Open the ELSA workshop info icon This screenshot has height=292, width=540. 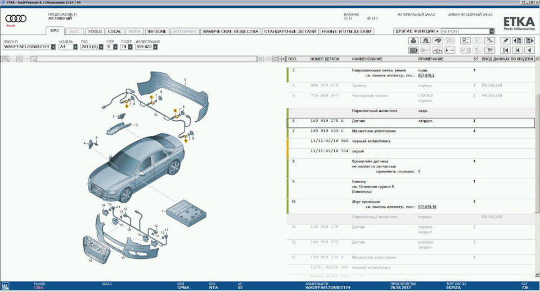pos(465,41)
